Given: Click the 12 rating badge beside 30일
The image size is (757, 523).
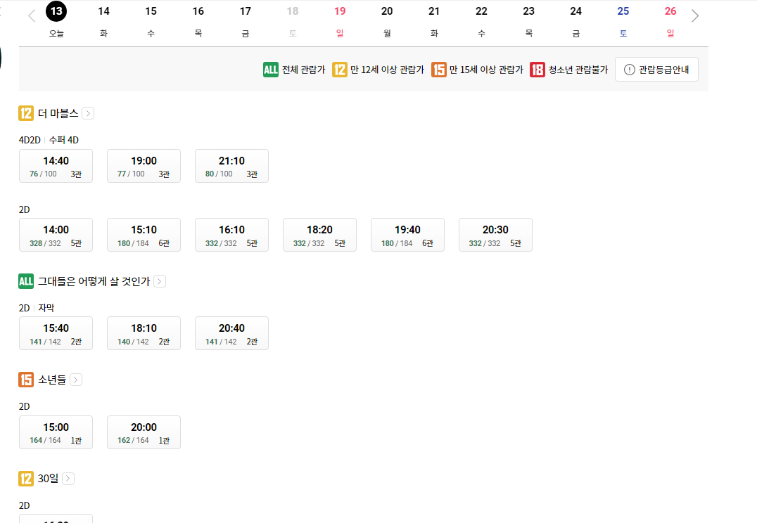Looking at the screenshot, I should [26, 479].
